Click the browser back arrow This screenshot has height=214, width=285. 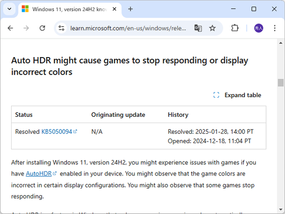[x=11, y=28]
